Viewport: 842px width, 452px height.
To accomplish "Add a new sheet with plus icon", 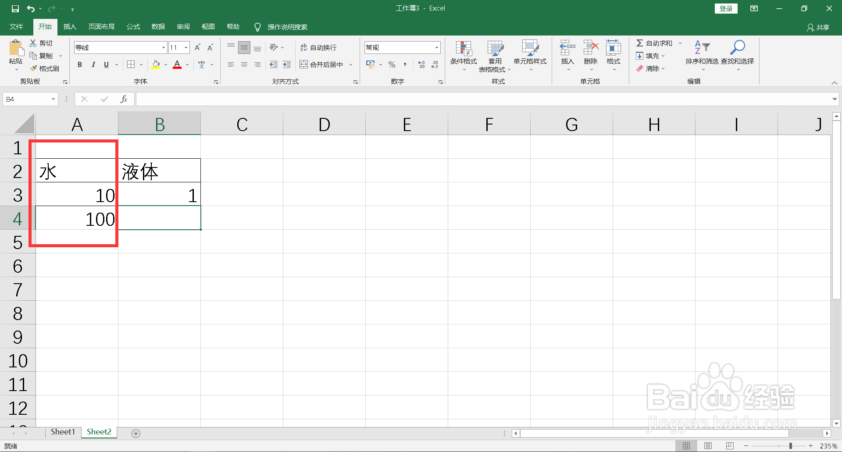I will pyautogui.click(x=136, y=433).
